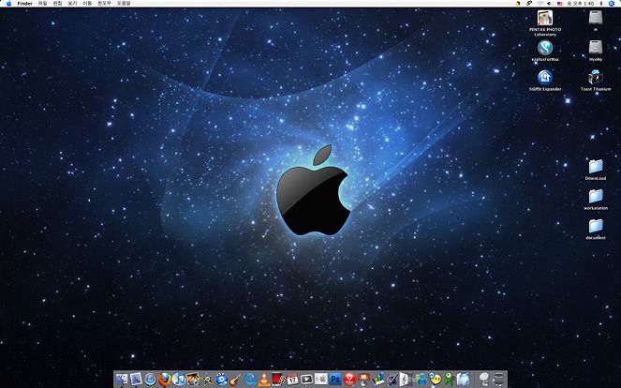
Task: Open Numbers bar chart icon in Dock
Action: click(377, 380)
